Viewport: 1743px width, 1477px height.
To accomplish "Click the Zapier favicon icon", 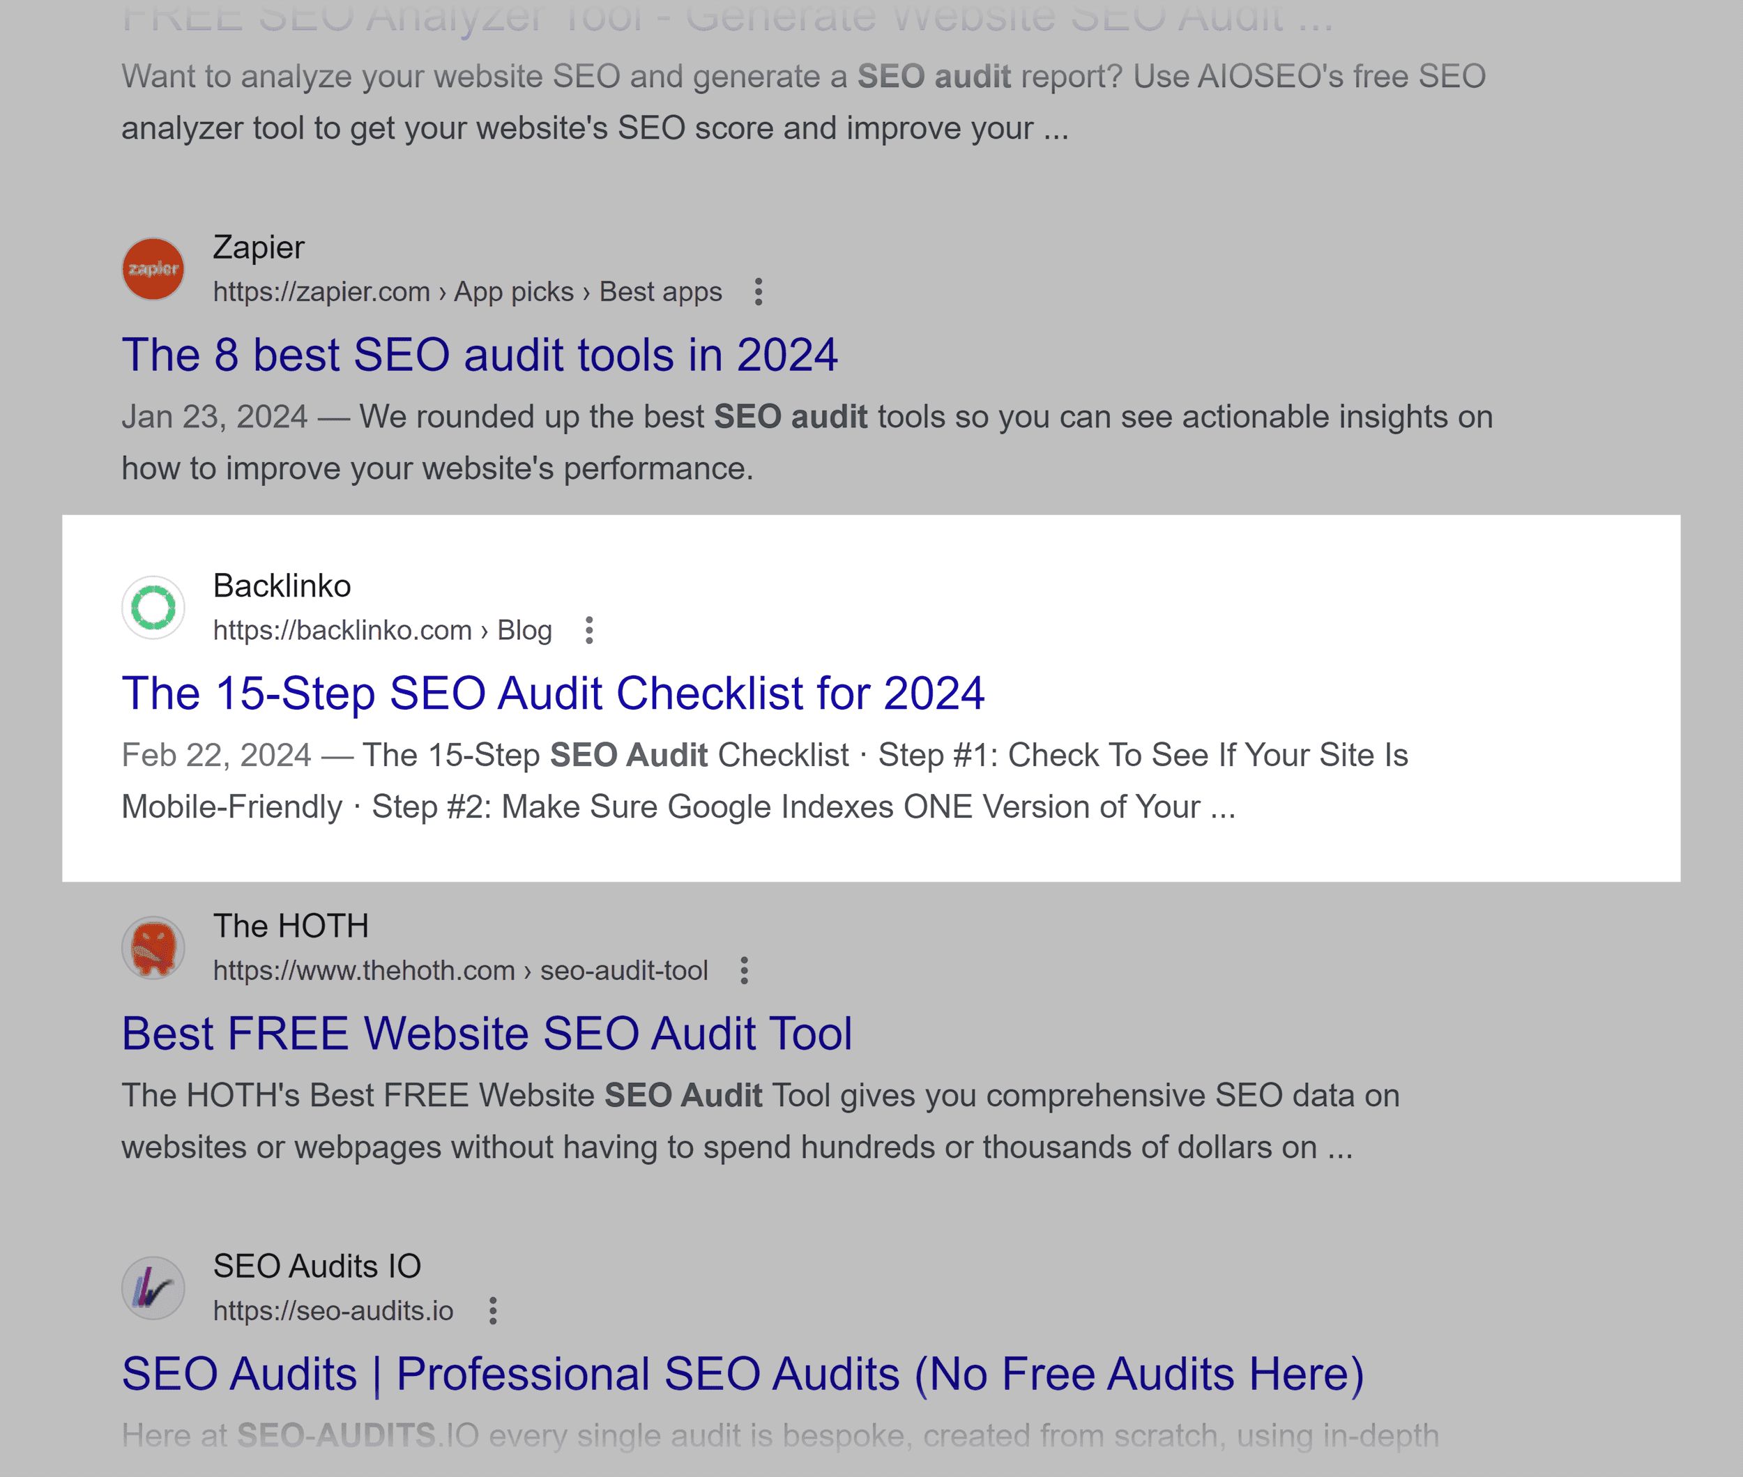I will click(x=153, y=269).
